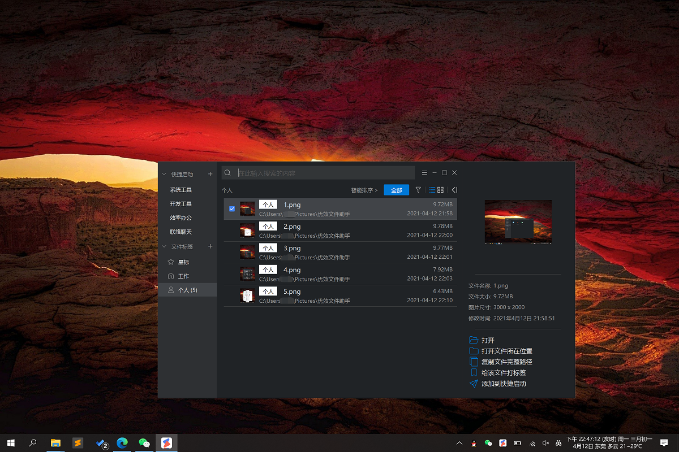Click the thumbnail of 3.png
Viewport: 679px width, 452px height.
pyautogui.click(x=247, y=252)
